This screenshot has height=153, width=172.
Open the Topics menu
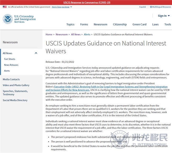(x=70, y=24)
